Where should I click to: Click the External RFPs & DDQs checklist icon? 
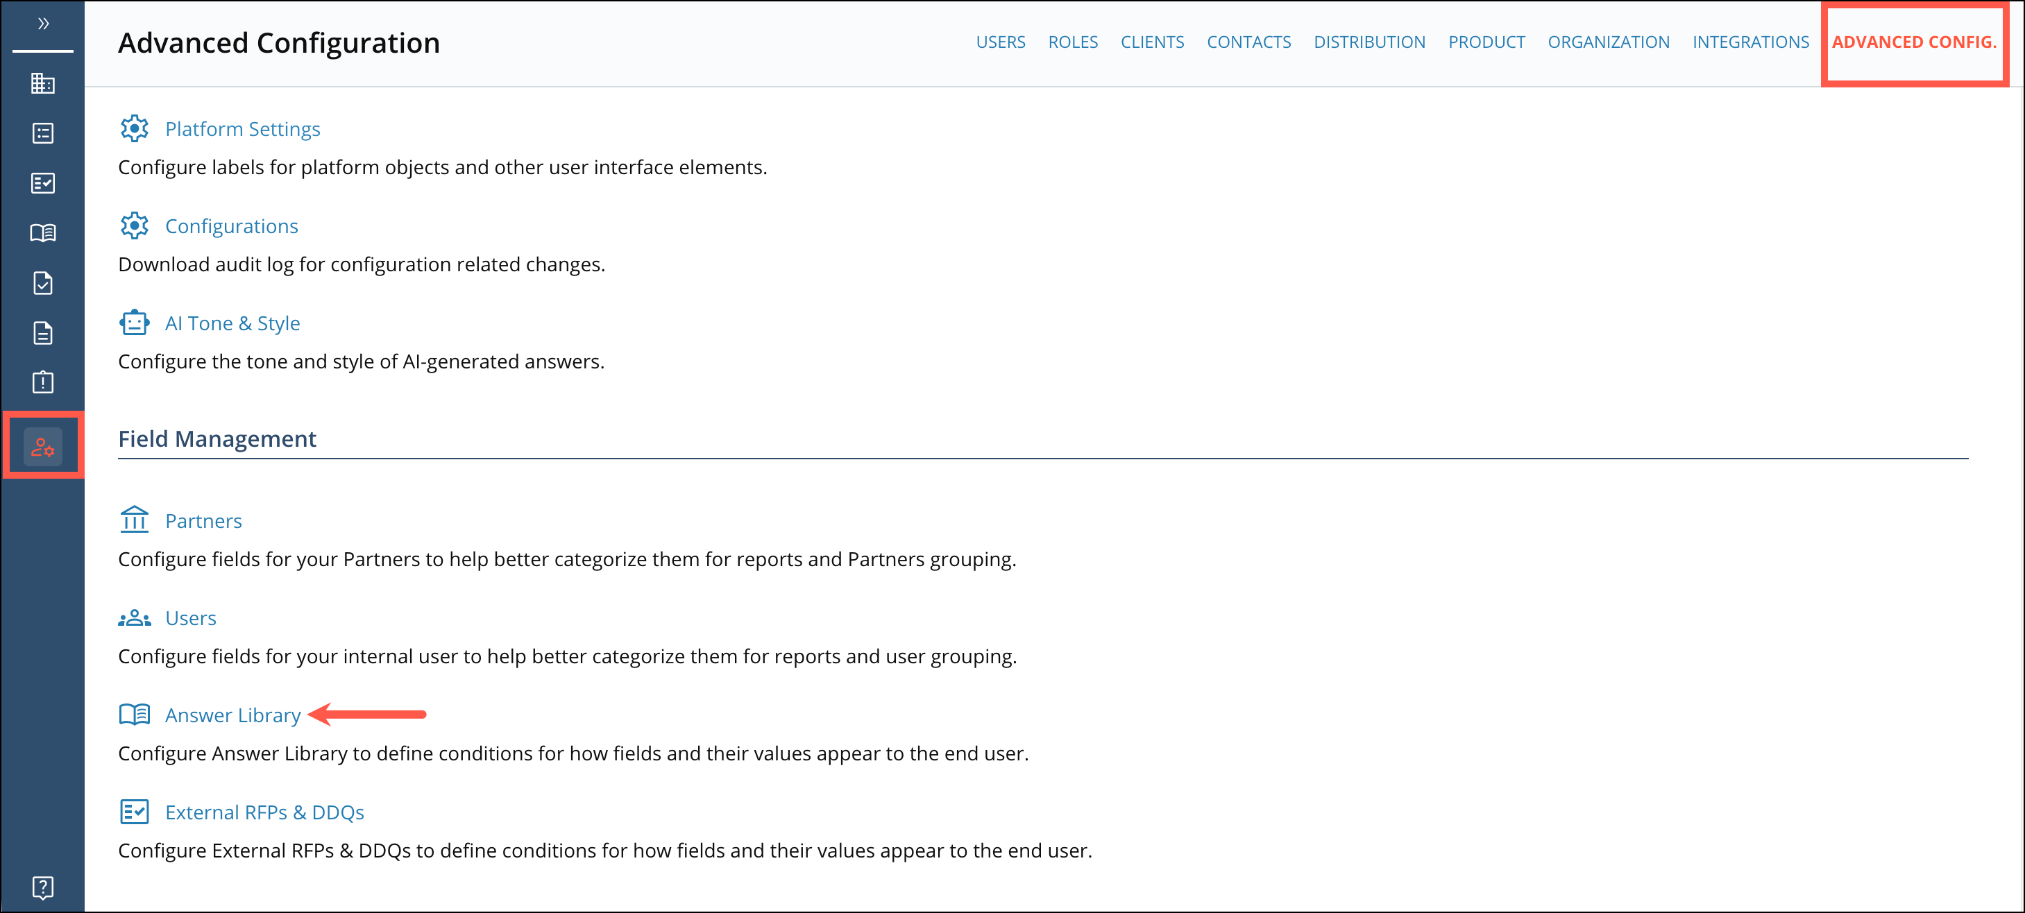pos(135,812)
